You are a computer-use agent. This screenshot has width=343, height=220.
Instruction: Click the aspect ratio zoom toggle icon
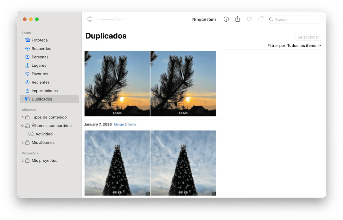[90, 19]
